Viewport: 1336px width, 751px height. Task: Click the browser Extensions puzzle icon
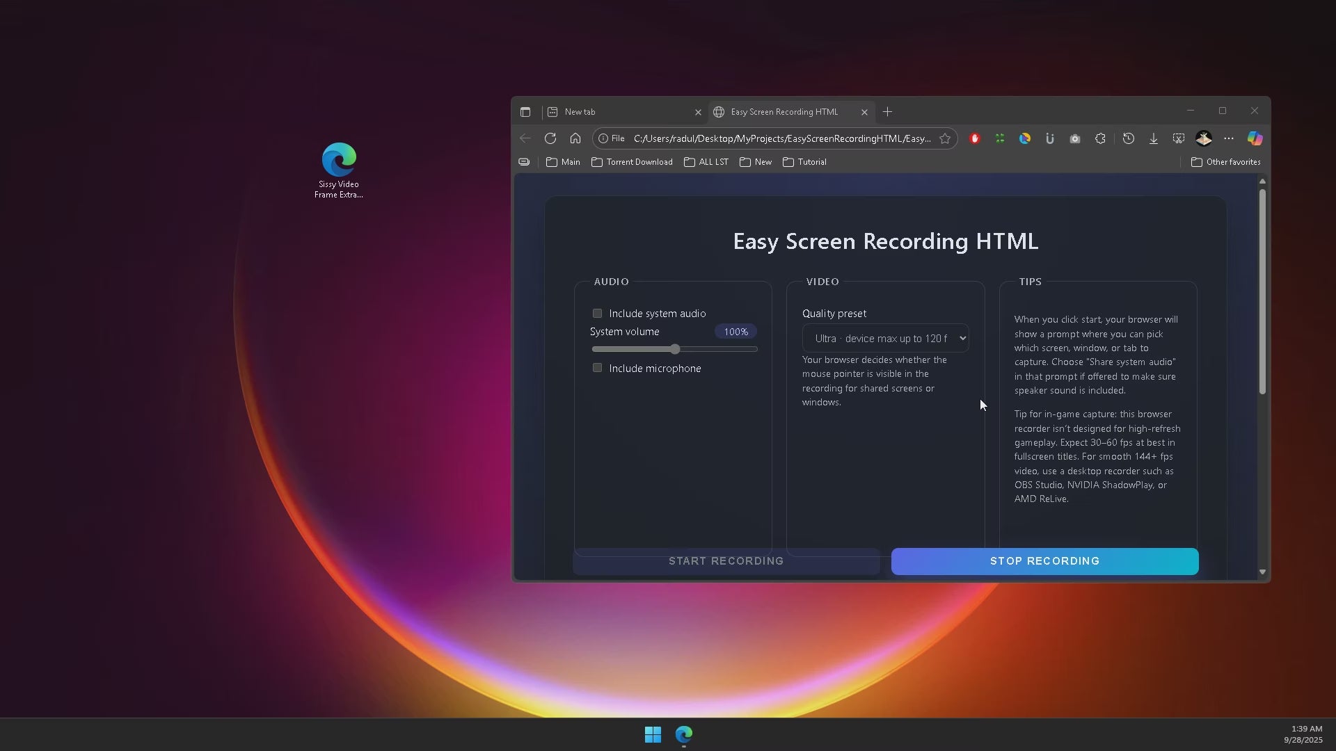point(1100,139)
